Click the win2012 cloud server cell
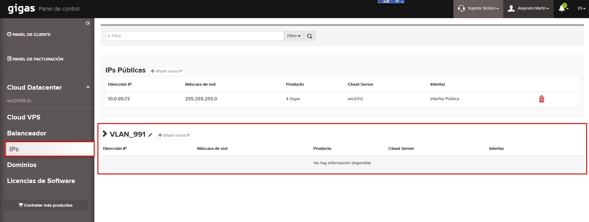The width and height of the screenshot is (589, 222). coord(355,99)
